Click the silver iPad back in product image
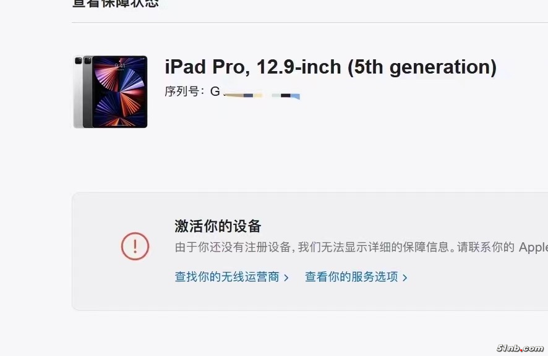548x356 pixels. [79, 92]
